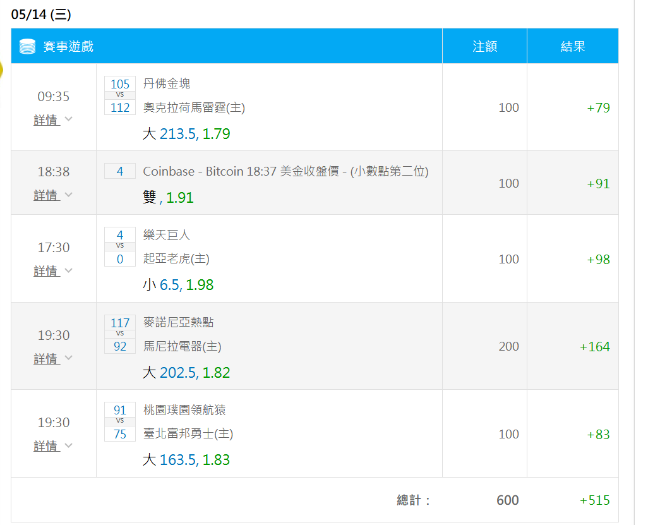Click result value +79
This screenshot has height=525, width=660.
click(598, 108)
